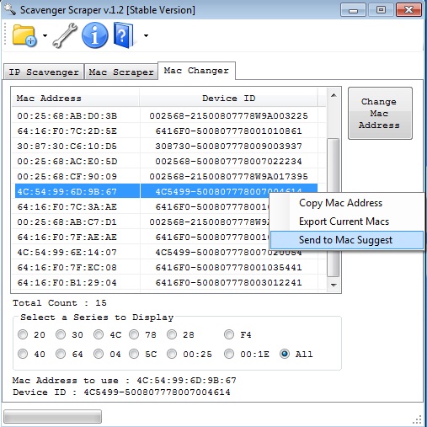Click Device ID 308730-500807778009003937
Viewport: 427px width, 427px height.
[x=228, y=147]
